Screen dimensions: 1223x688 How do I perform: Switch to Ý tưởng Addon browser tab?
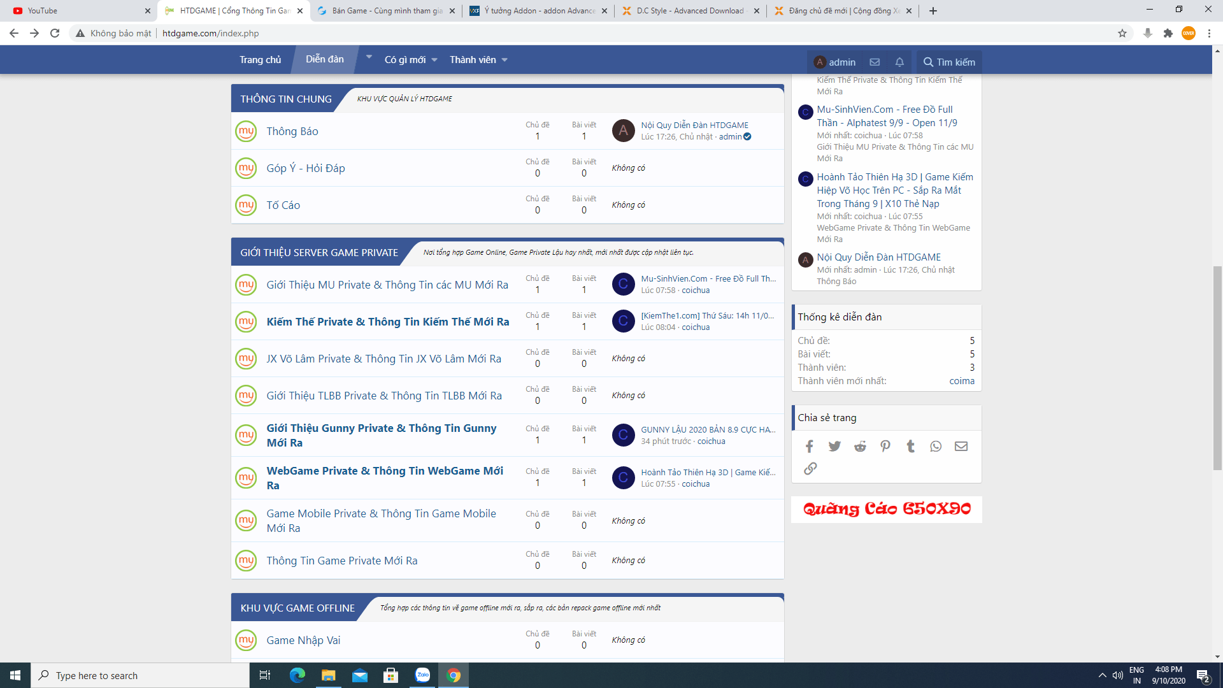click(x=539, y=11)
